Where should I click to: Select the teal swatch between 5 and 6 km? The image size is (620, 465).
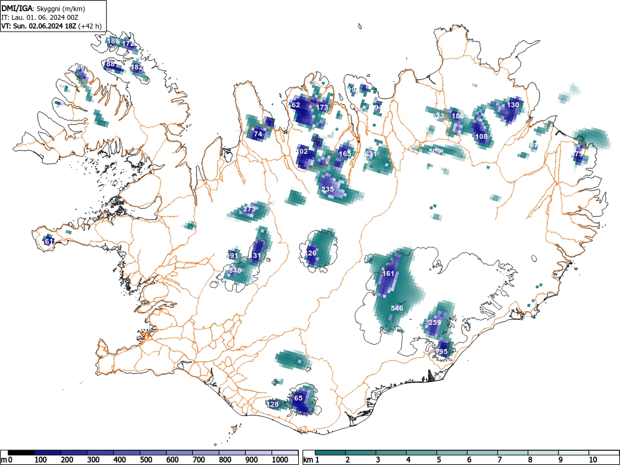tap(452, 453)
